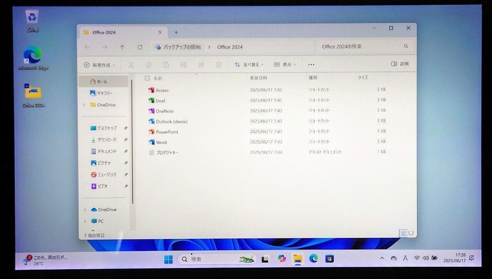Open ダウンロード quick access folder
This screenshot has width=492, height=279.
(x=103, y=140)
